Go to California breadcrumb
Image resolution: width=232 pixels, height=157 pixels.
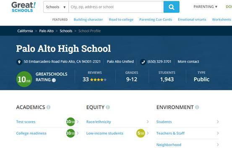[25, 31]
